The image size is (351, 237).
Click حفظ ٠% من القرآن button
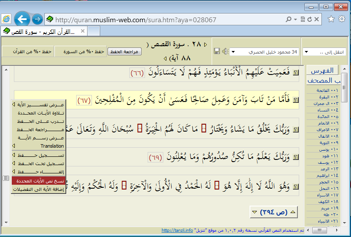click(28, 51)
